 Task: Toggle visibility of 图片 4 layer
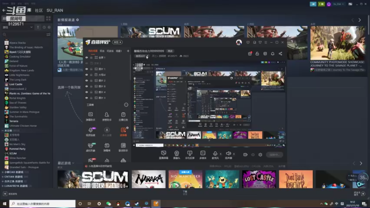click(x=86, y=92)
